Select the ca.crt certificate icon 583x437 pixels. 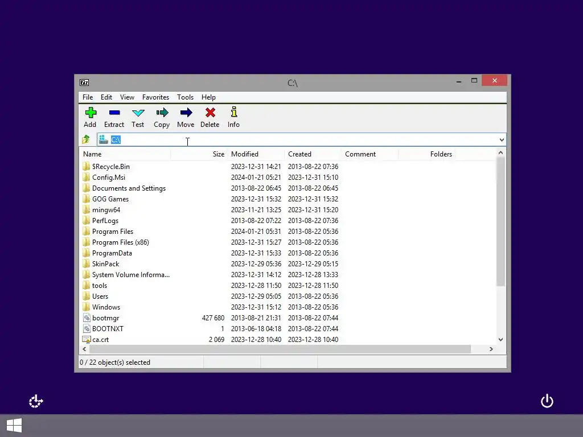click(87, 339)
